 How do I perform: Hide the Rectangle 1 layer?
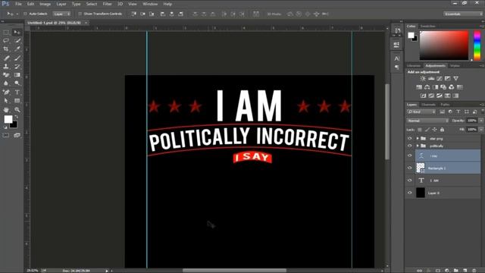tap(410, 168)
